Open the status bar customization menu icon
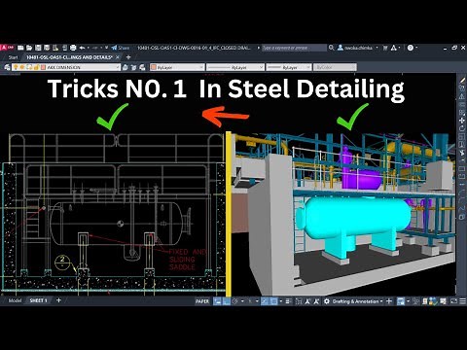 (x=463, y=301)
